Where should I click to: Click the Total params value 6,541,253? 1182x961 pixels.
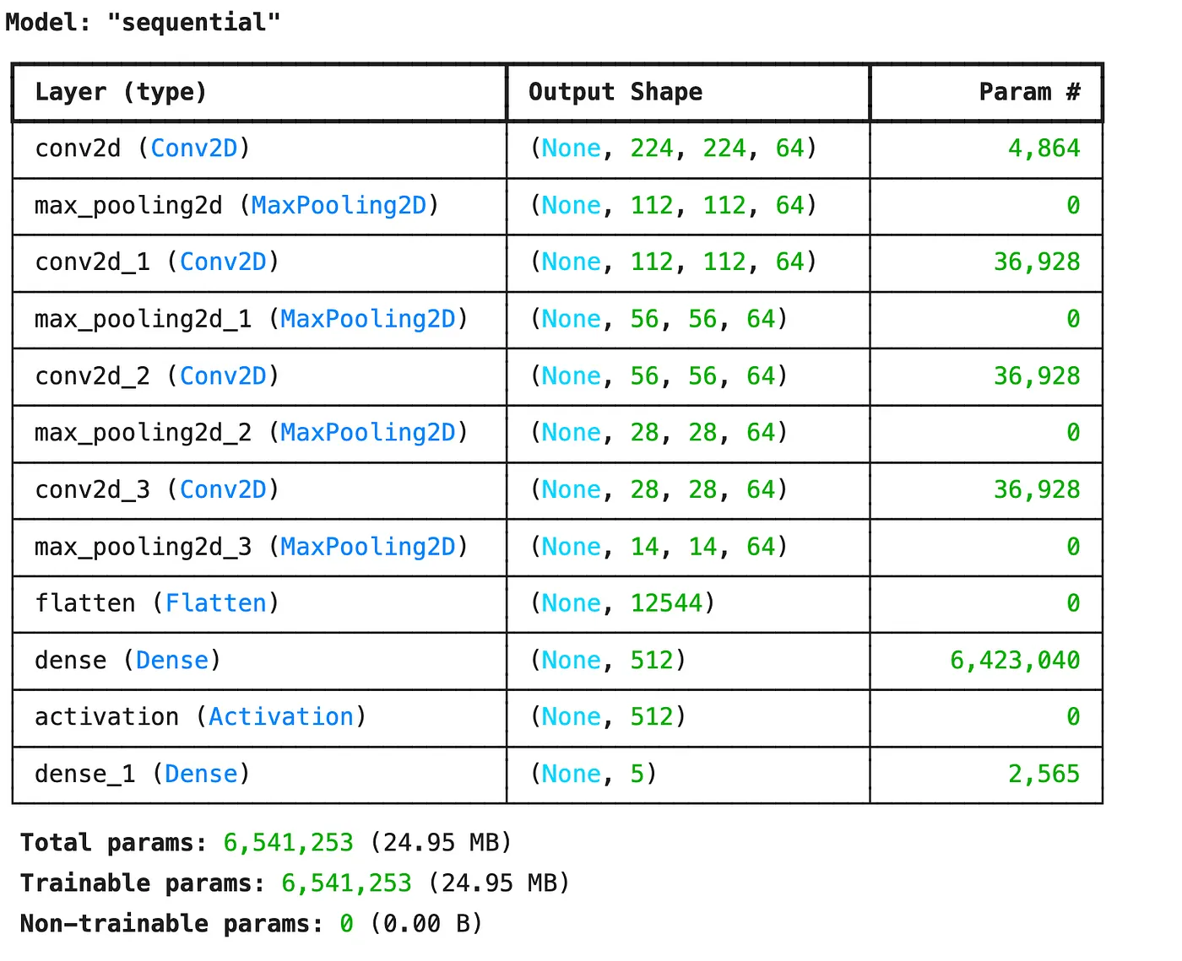[288, 843]
